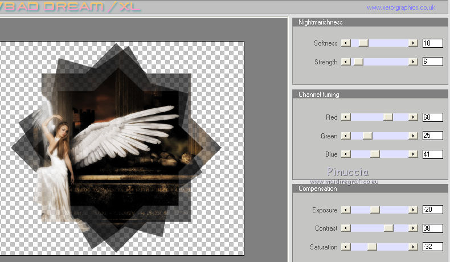The height and width of the screenshot is (262, 450).
Task: Click the Green label
Action: (x=329, y=136)
